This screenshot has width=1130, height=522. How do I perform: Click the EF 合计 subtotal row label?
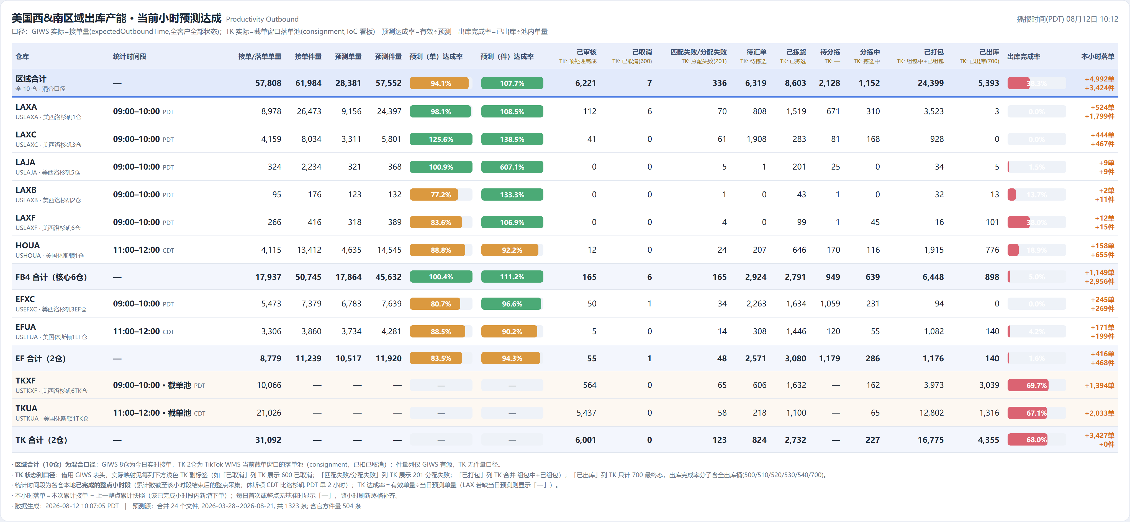[41, 359]
